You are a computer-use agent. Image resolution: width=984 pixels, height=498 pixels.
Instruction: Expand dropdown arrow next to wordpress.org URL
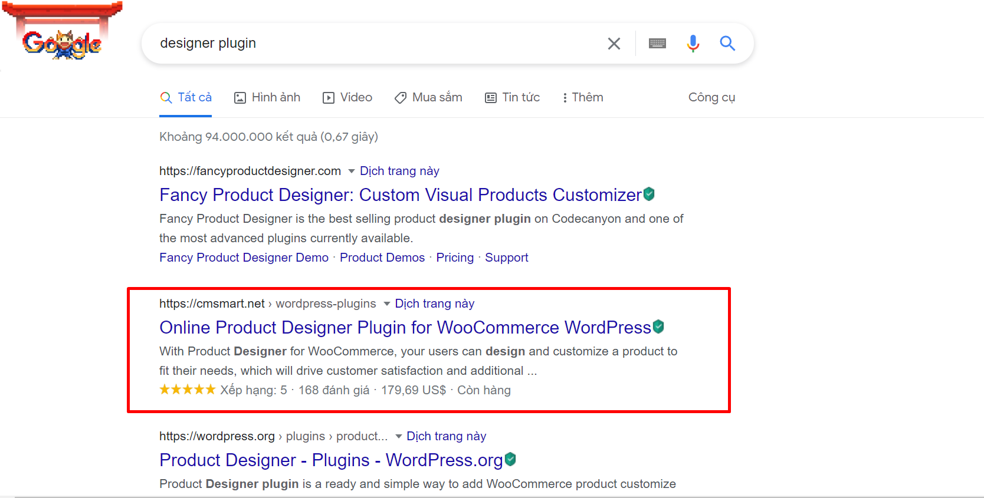click(399, 437)
